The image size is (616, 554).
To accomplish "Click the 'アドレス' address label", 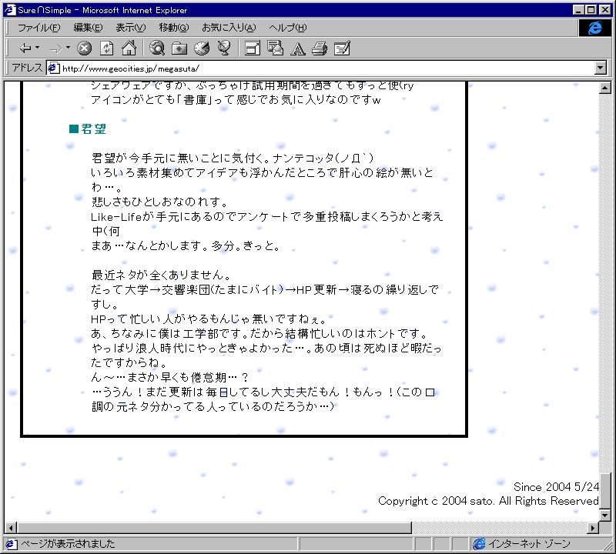I will [x=27, y=68].
